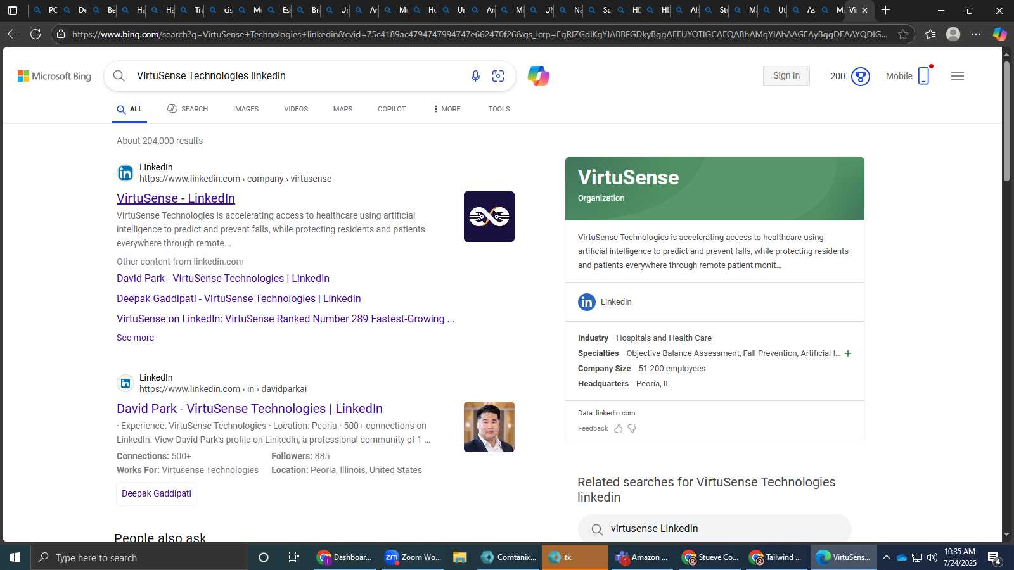Click the VirtuSense logo thumbnail

click(x=489, y=217)
